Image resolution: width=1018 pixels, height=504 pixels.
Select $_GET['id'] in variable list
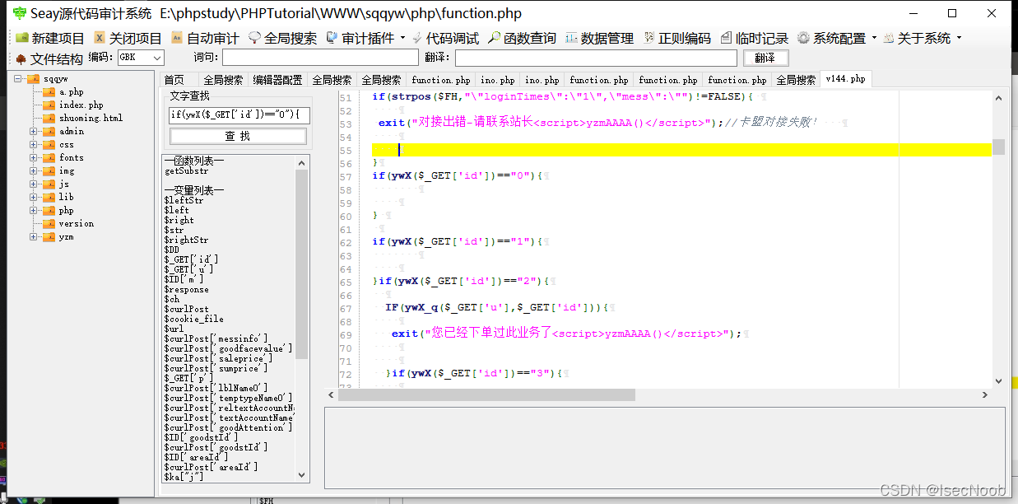coord(191,260)
